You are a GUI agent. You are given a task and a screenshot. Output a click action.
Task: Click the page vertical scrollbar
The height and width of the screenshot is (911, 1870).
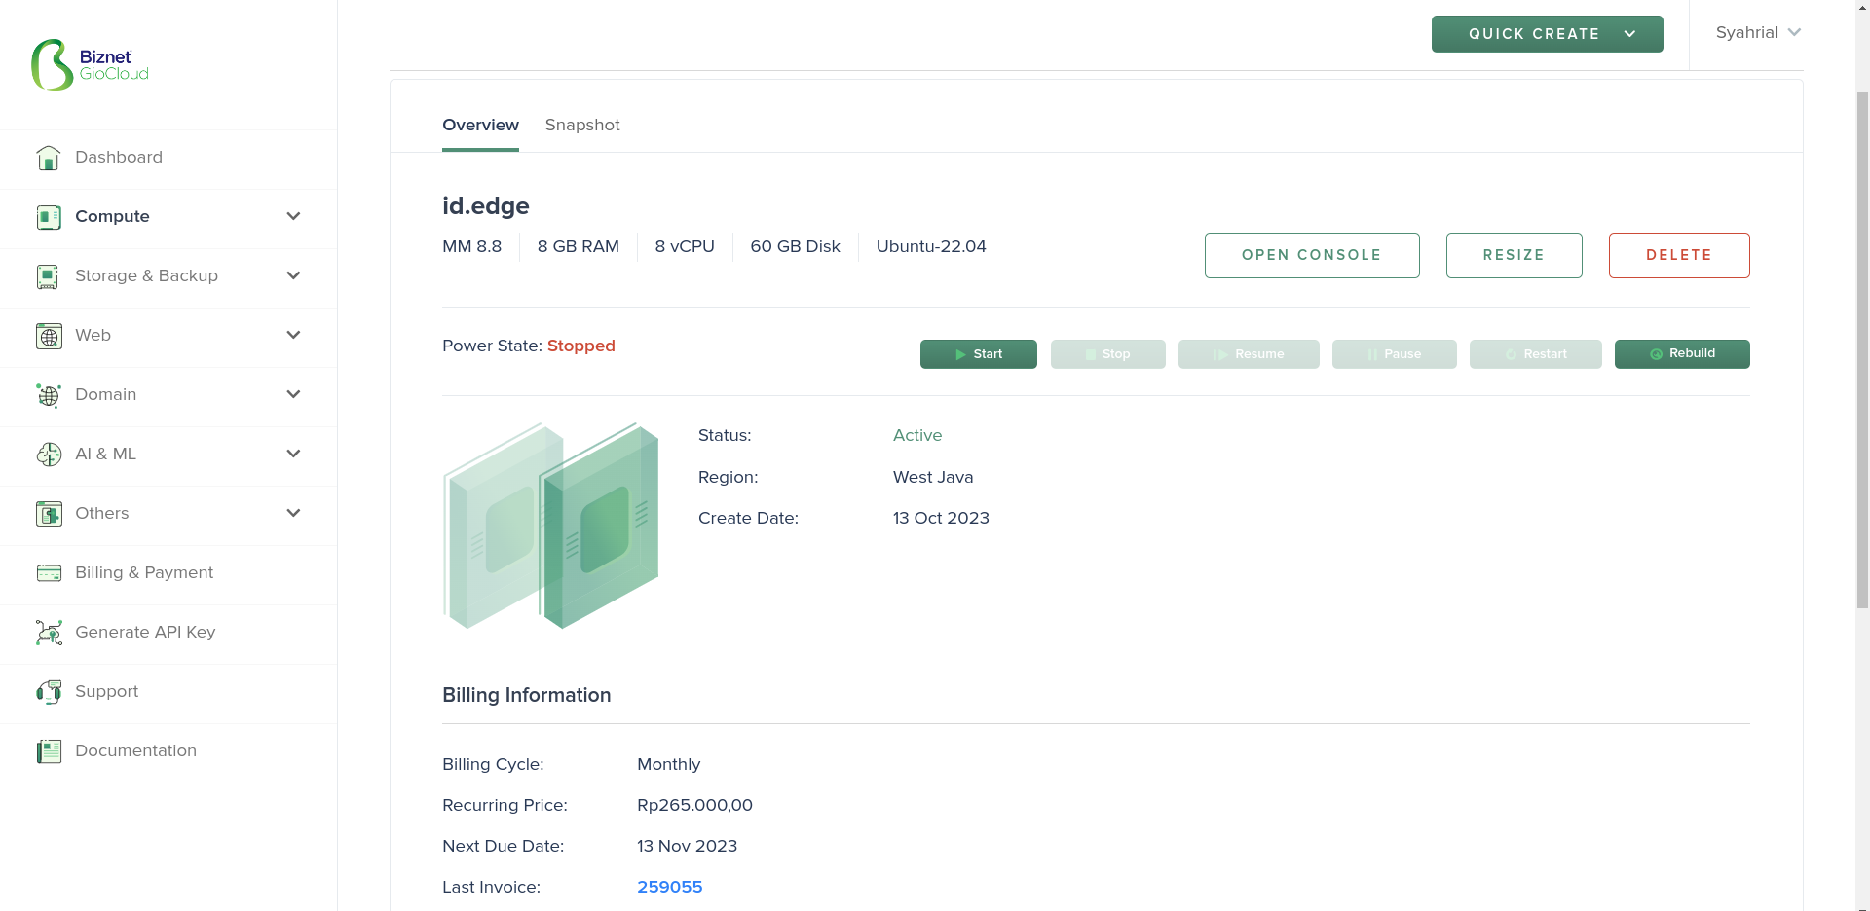(x=1862, y=350)
